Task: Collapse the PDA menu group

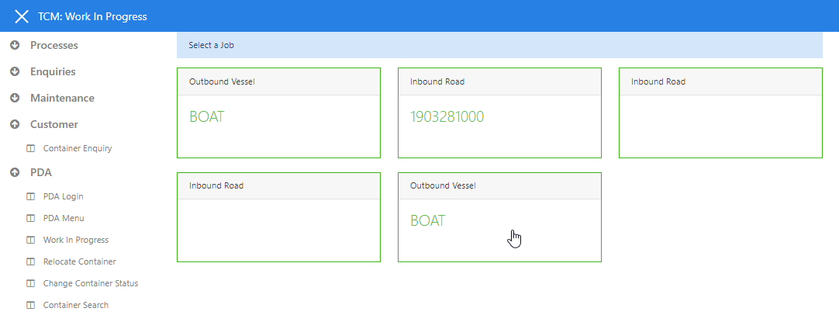Action: click(14, 173)
